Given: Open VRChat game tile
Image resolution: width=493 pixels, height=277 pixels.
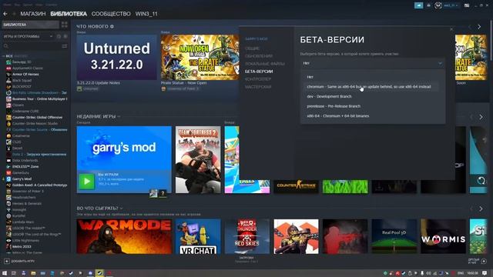Looking at the screenshot, I should [x=198, y=236].
